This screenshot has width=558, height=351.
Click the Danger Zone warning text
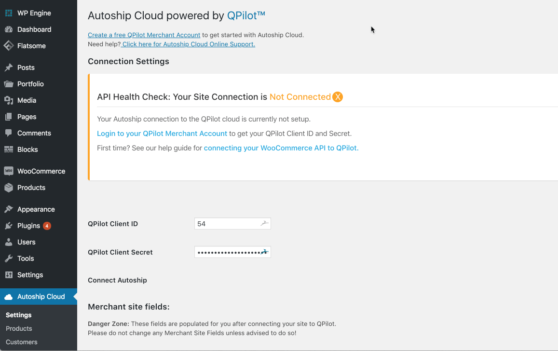point(212,328)
